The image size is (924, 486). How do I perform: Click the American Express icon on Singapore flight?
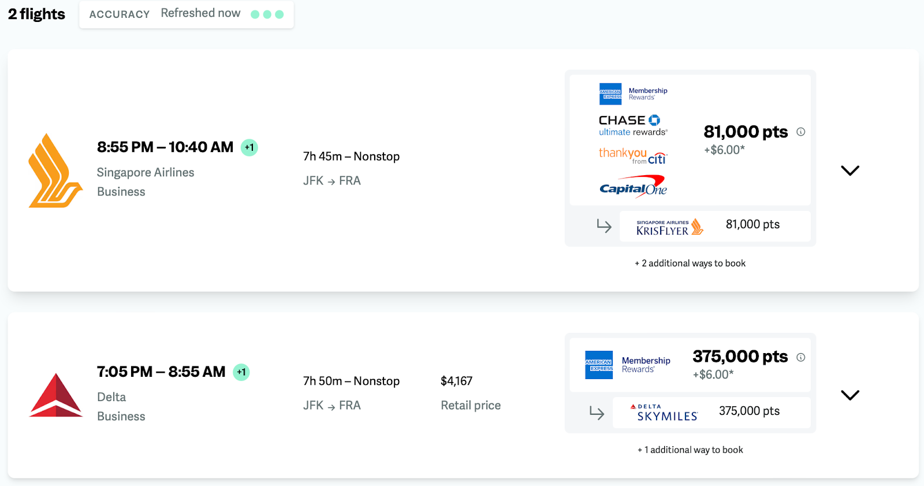610,94
